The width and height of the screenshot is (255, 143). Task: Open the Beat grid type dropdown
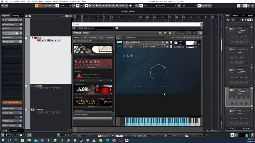(167, 6)
